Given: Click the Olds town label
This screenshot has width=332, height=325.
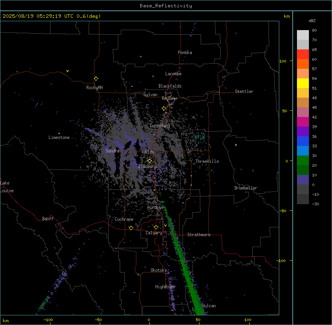Looking at the screenshot, I should tap(149, 152).
